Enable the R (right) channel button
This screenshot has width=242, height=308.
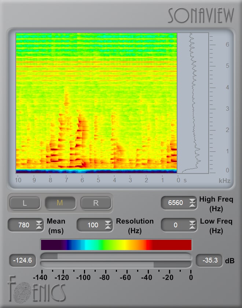pos(96,203)
